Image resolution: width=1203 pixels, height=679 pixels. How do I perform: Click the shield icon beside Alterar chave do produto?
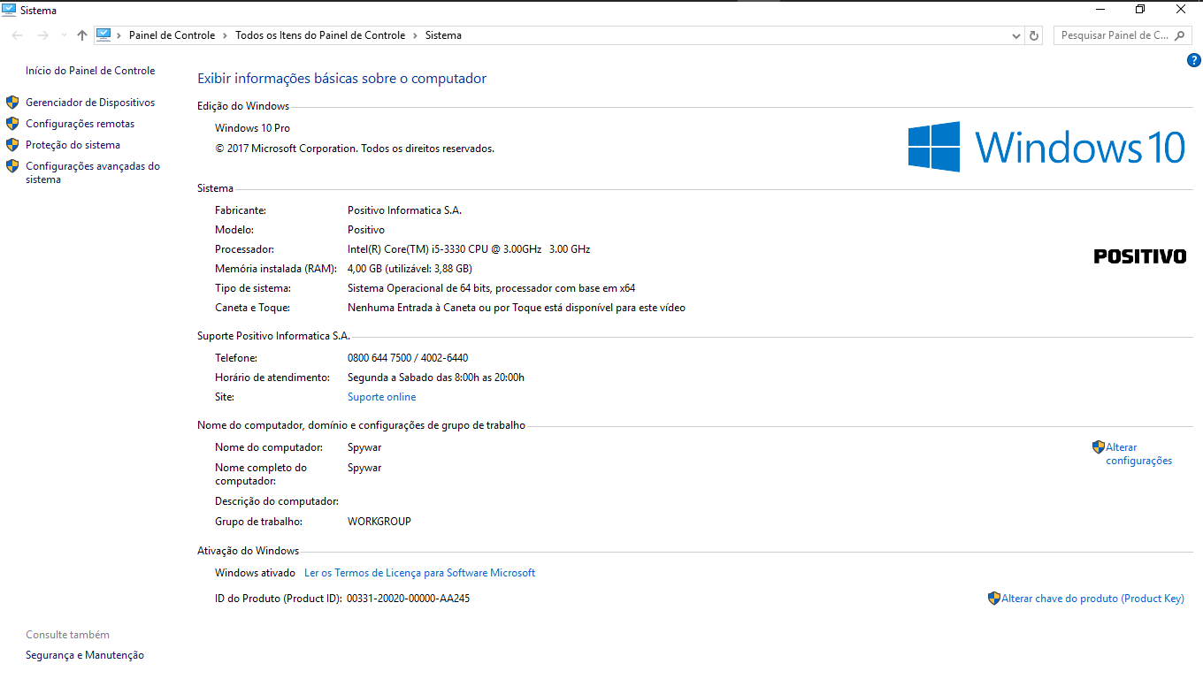(994, 599)
